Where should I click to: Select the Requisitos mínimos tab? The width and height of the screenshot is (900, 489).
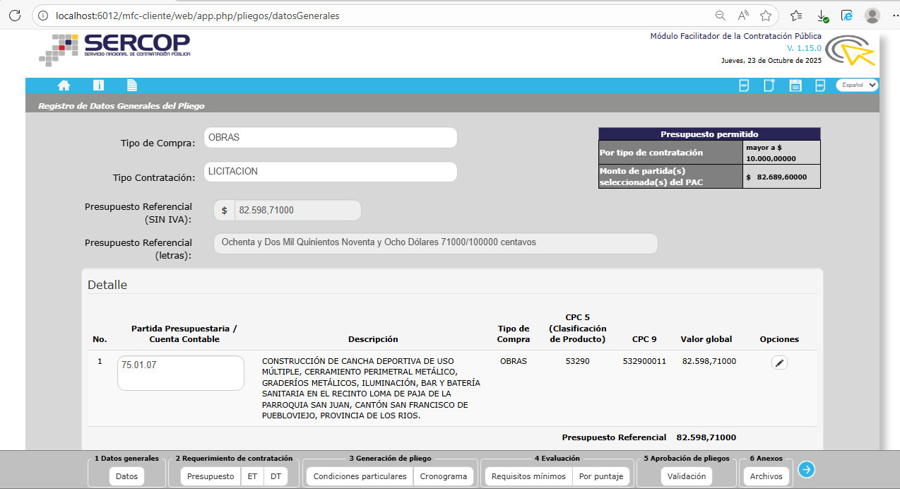coord(528,476)
